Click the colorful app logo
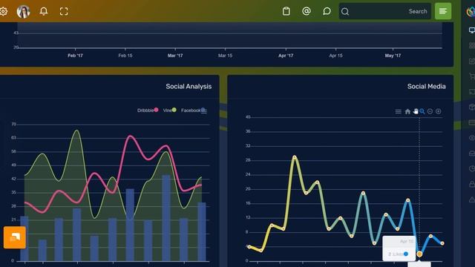Screen dimensions: 475x267 click(x=471, y=12)
